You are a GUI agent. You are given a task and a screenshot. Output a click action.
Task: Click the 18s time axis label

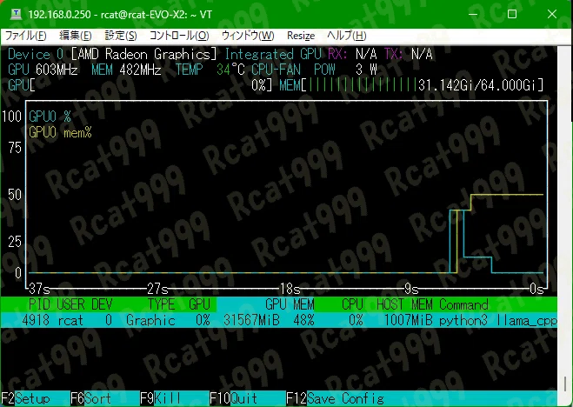[x=290, y=289]
